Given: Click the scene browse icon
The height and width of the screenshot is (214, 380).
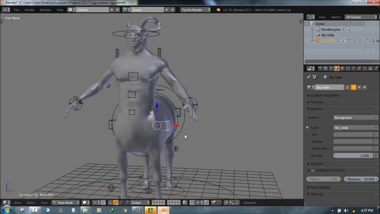Looking at the screenshot, I should pos(126,10).
